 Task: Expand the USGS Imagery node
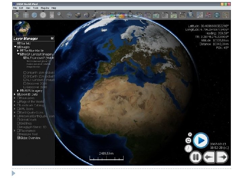click(x=18, y=91)
